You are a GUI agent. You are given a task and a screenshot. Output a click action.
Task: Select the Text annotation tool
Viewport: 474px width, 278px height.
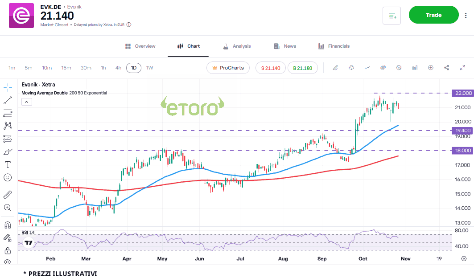[8, 164]
